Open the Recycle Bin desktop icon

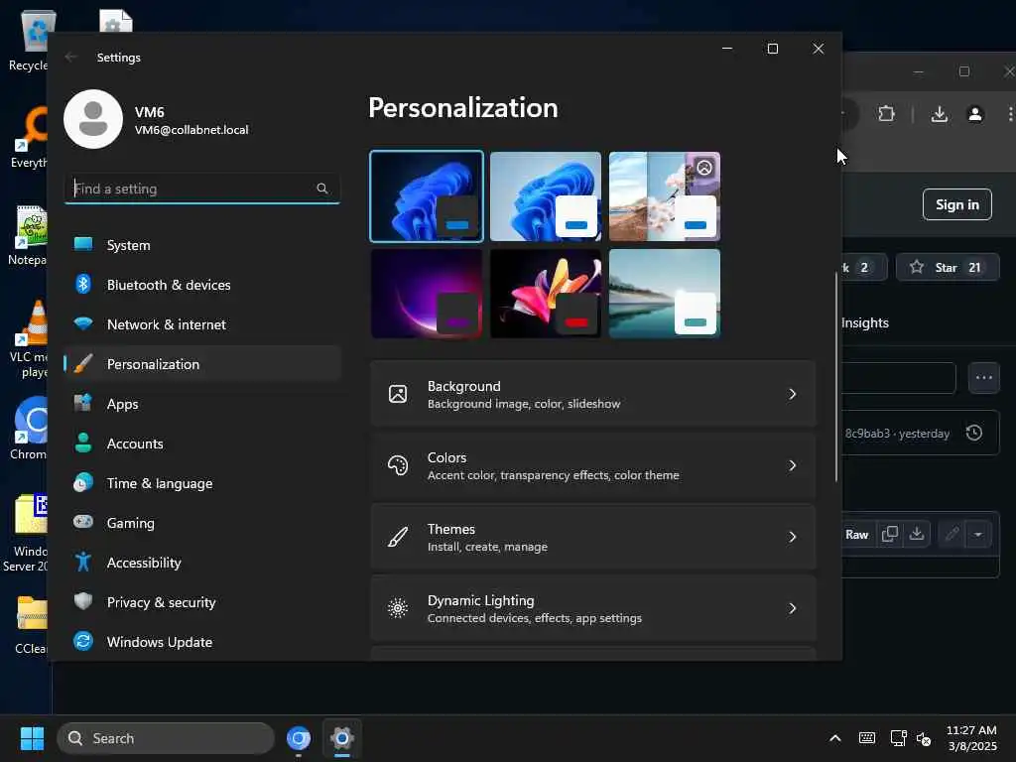31,40
